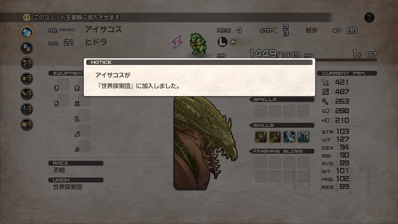Select the bottom sidebar list icon

point(27,124)
